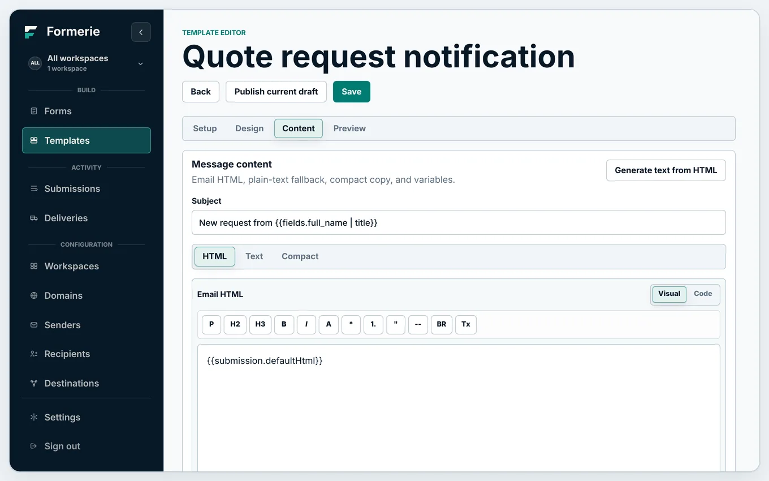Open the Preview tab
The height and width of the screenshot is (481, 769).
point(349,128)
